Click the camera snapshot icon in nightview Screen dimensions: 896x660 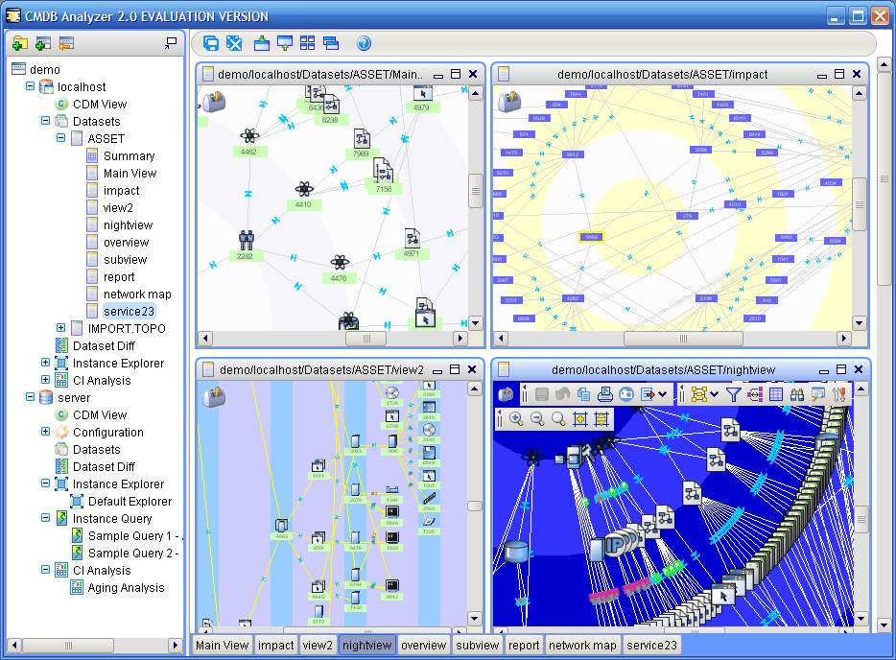(x=626, y=394)
